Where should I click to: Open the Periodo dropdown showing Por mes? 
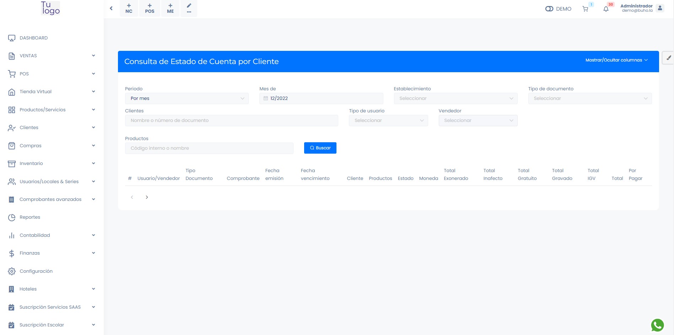(x=187, y=99)
